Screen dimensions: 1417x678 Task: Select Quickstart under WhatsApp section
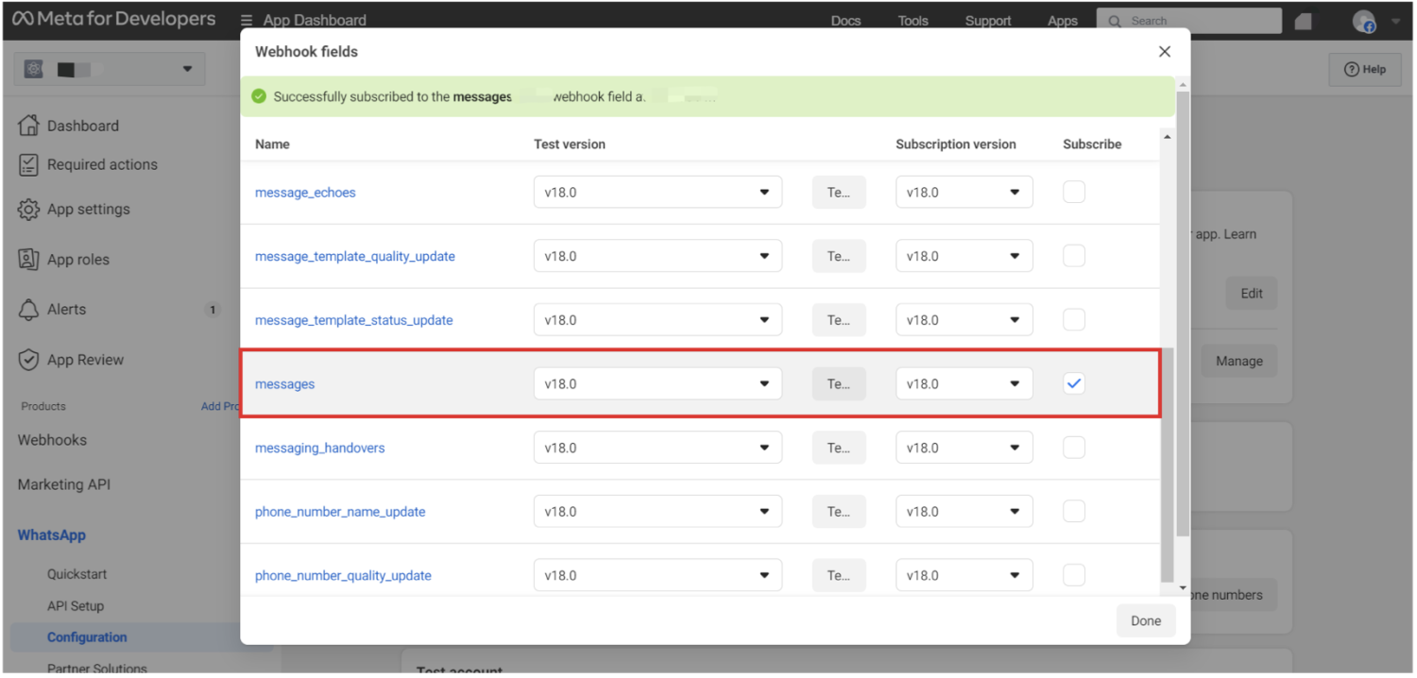click(x=77, y=574)
